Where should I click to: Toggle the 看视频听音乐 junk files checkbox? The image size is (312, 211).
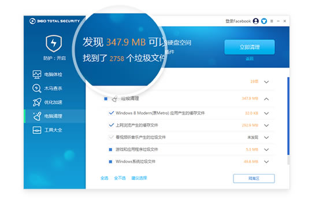click(112, 137)
